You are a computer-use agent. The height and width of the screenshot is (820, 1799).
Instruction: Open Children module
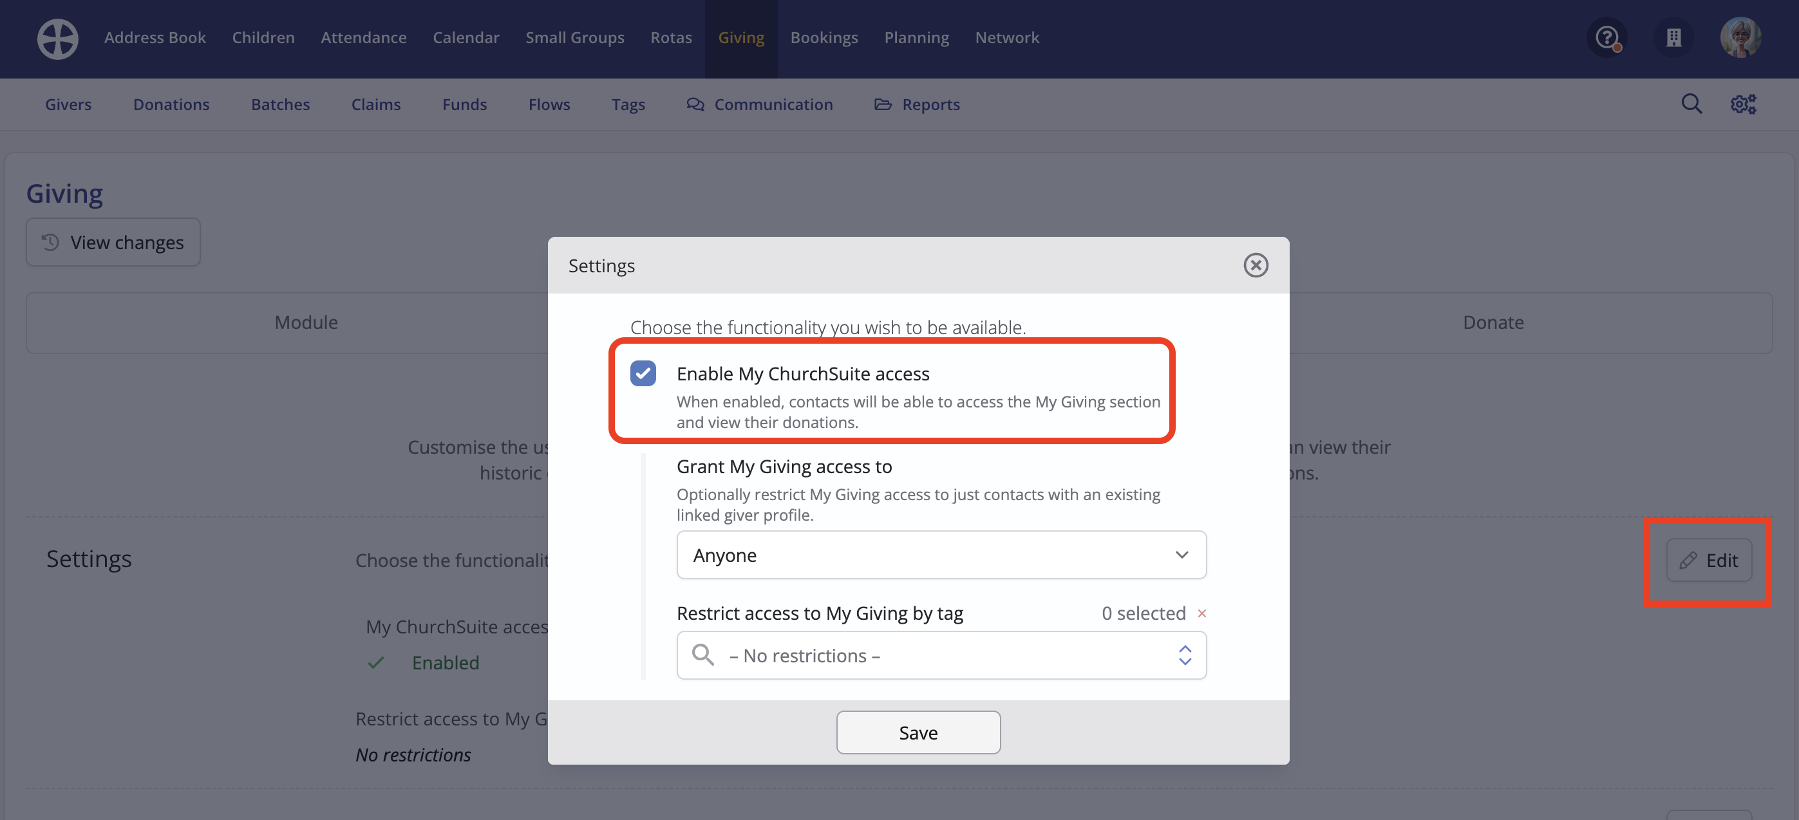coord(263,38)
